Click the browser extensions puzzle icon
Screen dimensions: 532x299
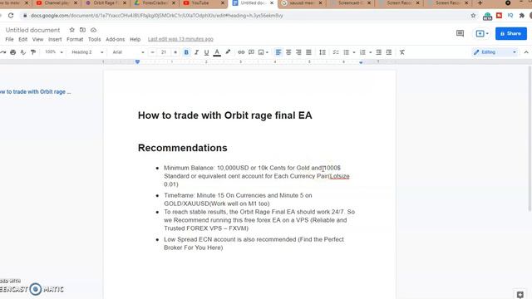tap(522, 16)
